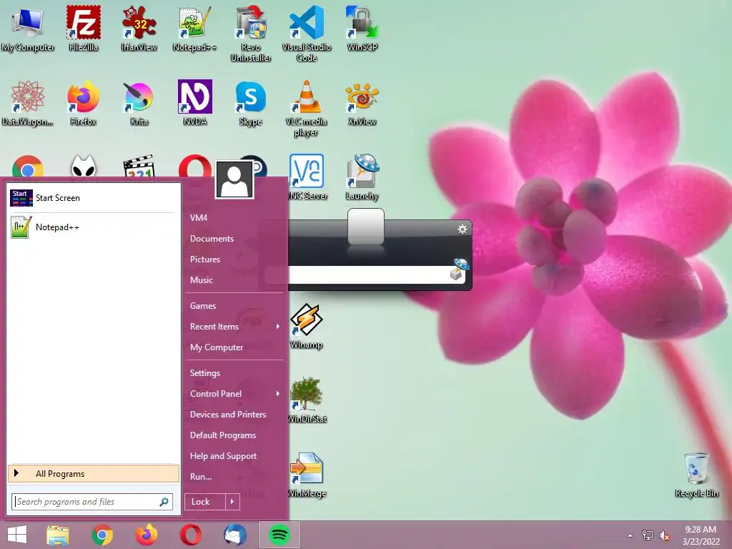Open File Explorer from the taskbar

point(58,535)
